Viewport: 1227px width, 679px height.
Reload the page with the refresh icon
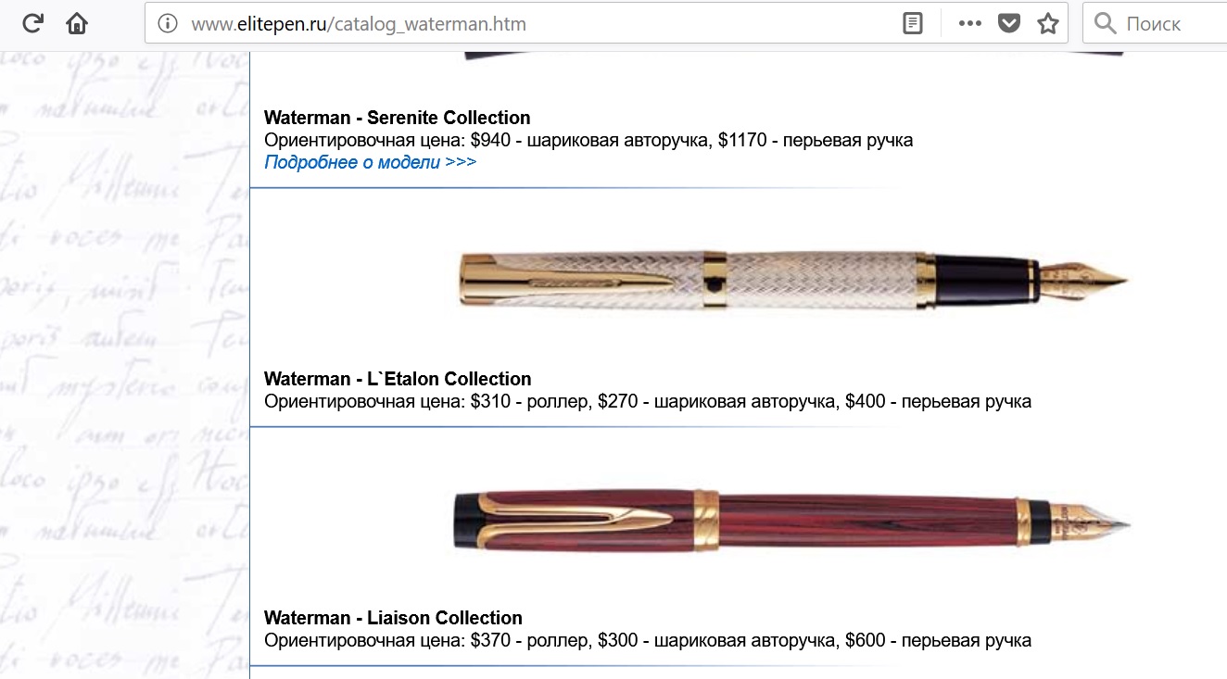33,23
